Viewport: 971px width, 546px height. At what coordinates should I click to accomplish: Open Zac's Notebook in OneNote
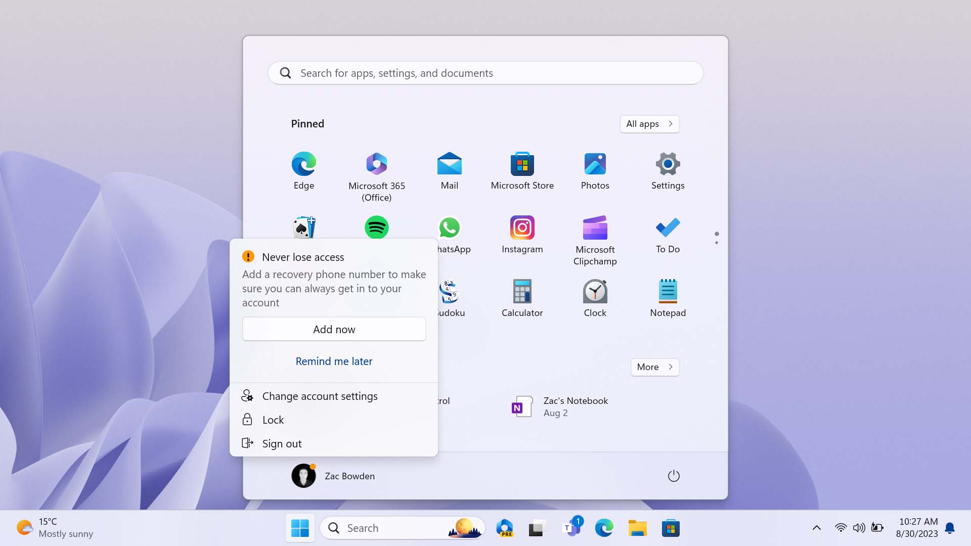tap(560, 406)
